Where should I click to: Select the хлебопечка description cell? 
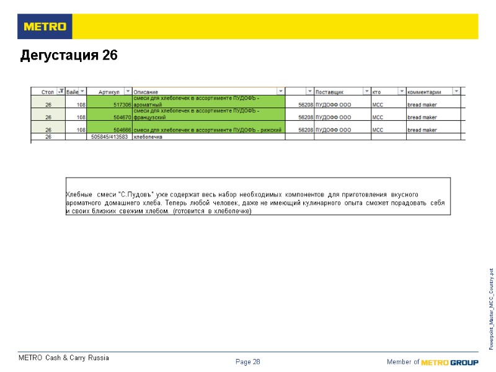point(208,136)
